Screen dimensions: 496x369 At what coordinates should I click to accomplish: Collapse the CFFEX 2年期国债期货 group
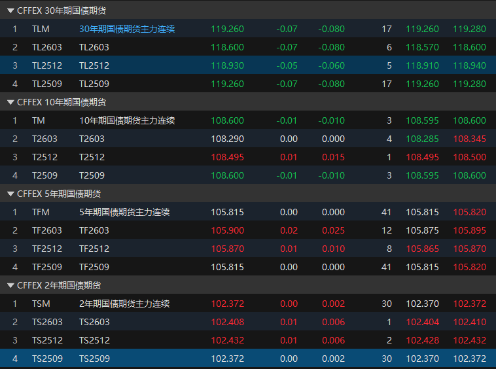point(10,285)
